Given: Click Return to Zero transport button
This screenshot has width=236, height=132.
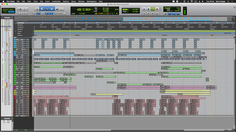Looking at the screenshot, I should click(x=144, y=13).
